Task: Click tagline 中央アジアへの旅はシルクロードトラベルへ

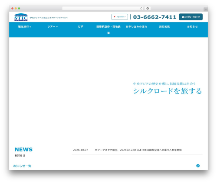Action: coord(49,18)
